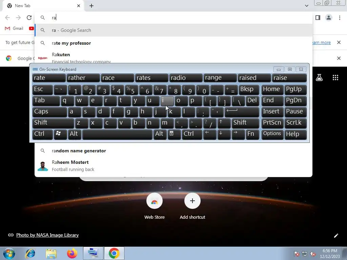Screen dimensions: 347x260
Task: Select Chrome icon in the taskbar
Action: click(114, 253)
